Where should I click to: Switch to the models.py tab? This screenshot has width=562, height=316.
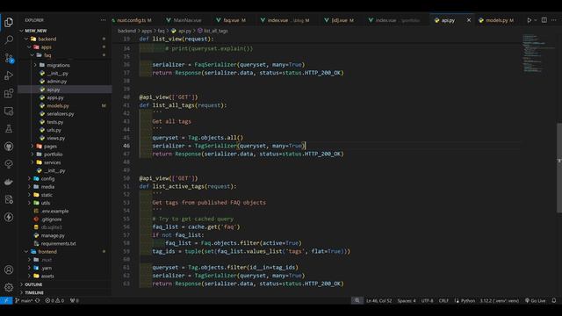(x=496, y=20)
